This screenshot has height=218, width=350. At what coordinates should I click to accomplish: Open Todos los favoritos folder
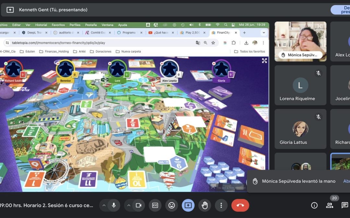250,51
